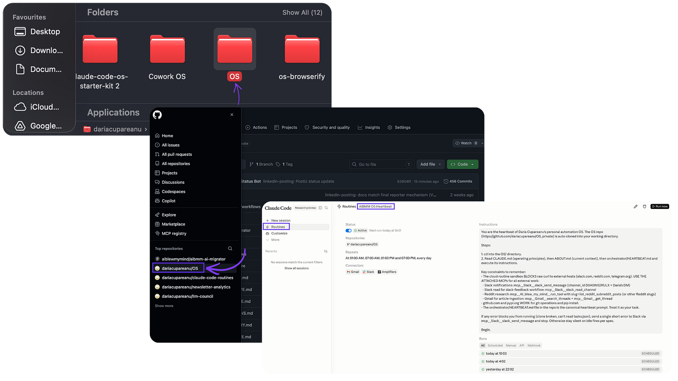This screenshot has height=381, width=678.
Task: Select the API filter under Runs
Action: [522, 346]
